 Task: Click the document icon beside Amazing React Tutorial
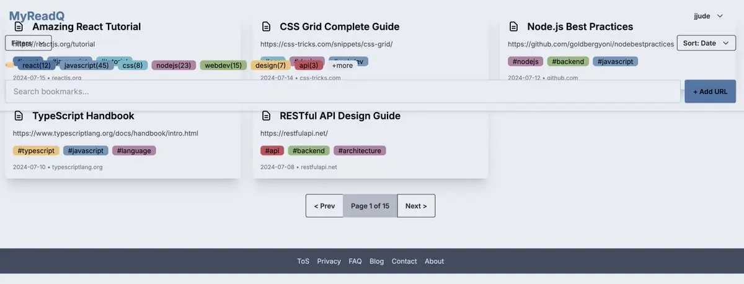pos(19,27)
